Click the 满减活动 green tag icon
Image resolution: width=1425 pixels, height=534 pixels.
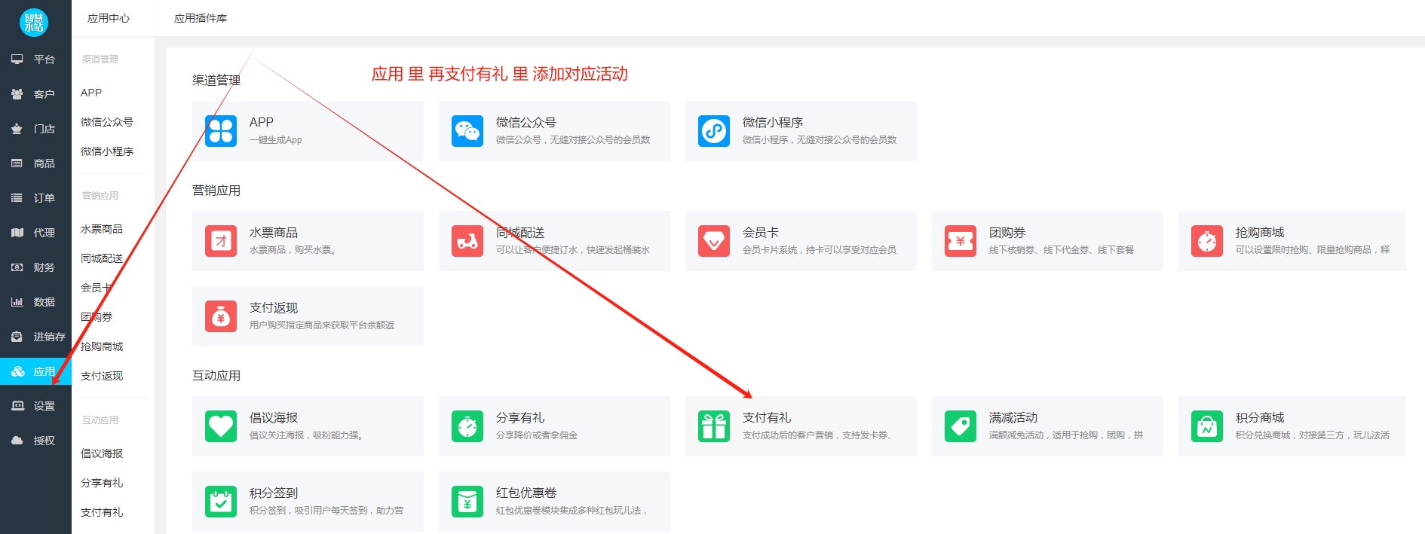(961, 426)
